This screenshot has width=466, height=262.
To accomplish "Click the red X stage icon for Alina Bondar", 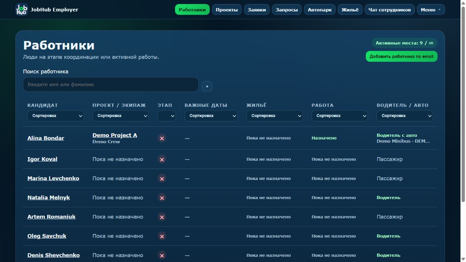I will pos(162,138).
